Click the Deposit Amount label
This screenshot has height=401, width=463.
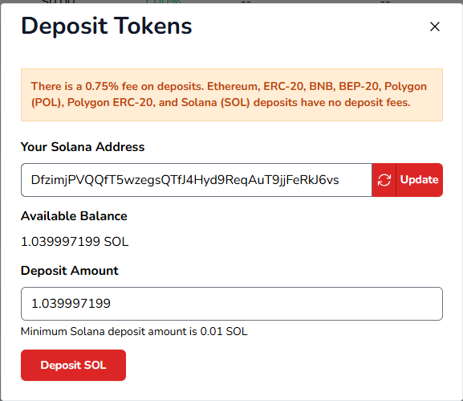pyautogui.click(x=69, y=271)
